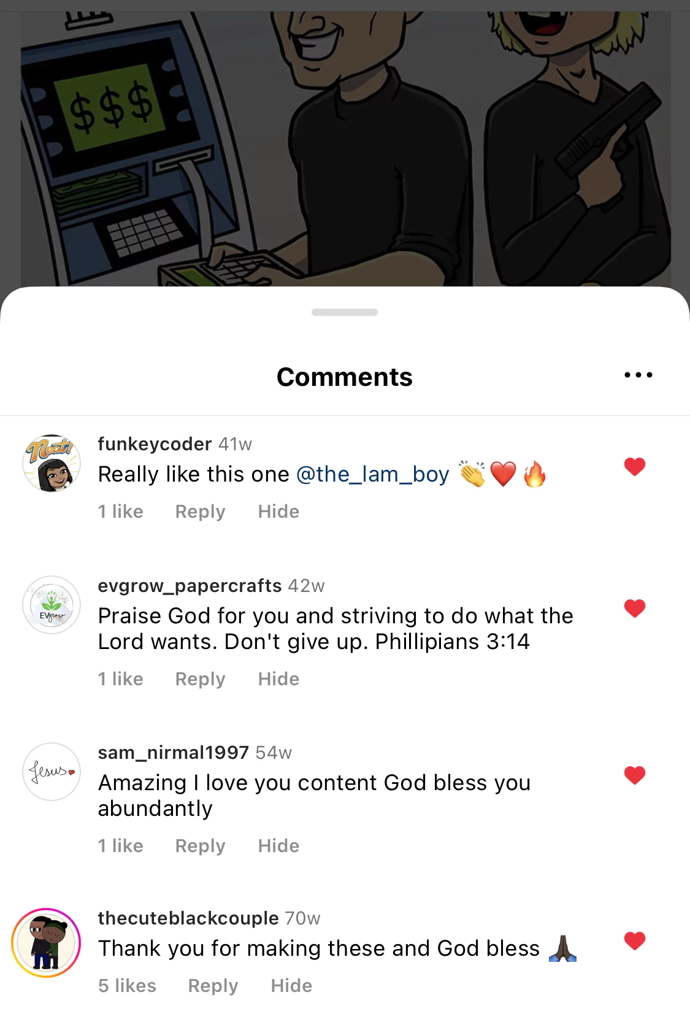690x1030 pixels.
Task: Reply to funkeycoder's comment
Action: pyautogui.click(x=200, y=512)
